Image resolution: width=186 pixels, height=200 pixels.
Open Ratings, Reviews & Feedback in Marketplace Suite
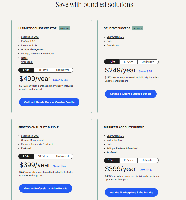click(123, 148)
